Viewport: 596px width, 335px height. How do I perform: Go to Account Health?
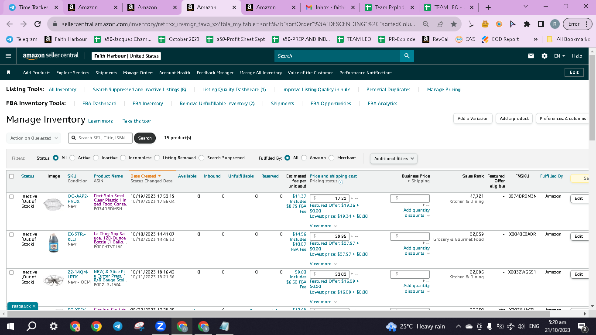click(175, 72)
